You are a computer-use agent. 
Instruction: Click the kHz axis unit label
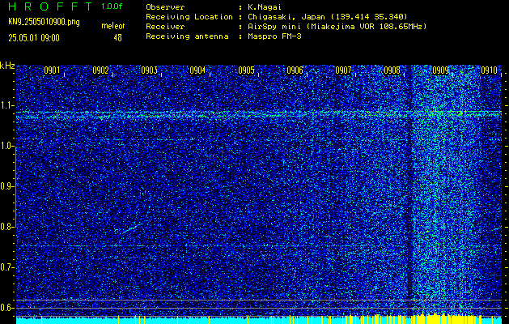tap(7, 66)
